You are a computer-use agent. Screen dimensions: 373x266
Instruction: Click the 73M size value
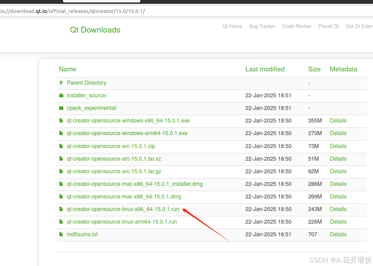313,146
